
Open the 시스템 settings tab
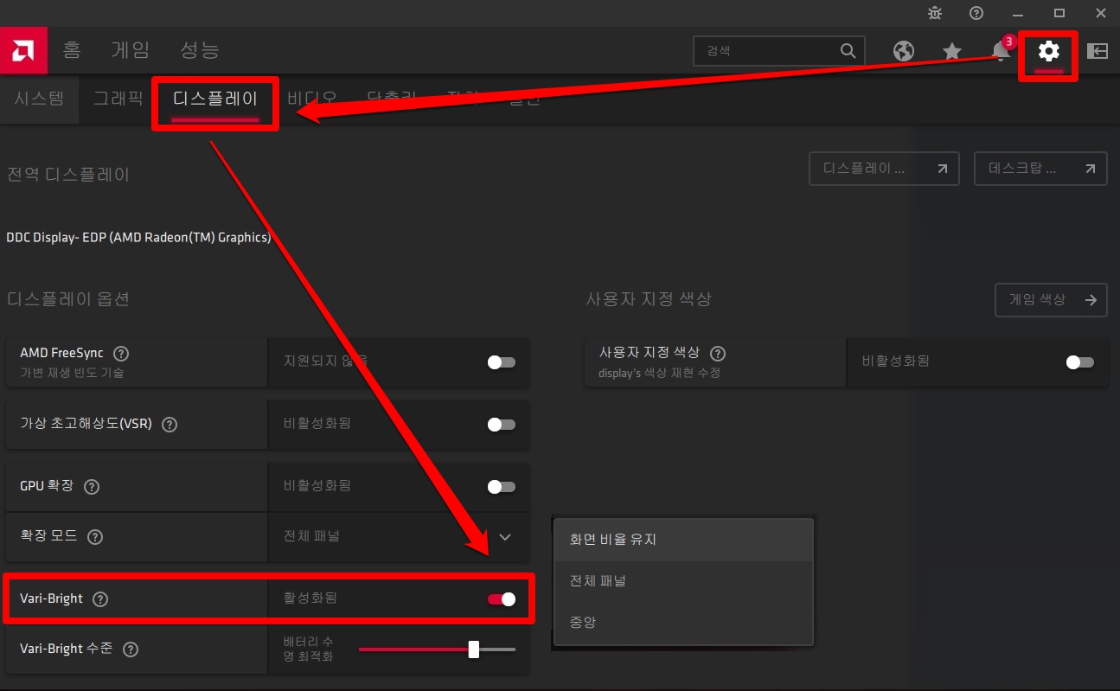pos(39,98)
